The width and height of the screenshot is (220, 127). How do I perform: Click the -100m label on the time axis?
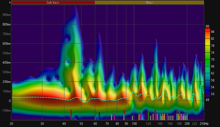pyautogui.click(x=6, y=111)
